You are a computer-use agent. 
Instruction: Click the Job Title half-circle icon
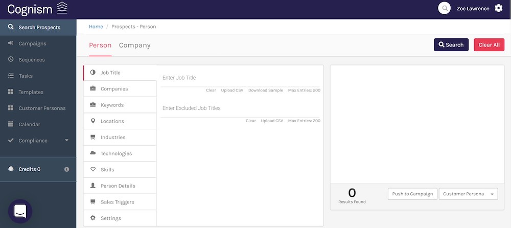point(93,73)
